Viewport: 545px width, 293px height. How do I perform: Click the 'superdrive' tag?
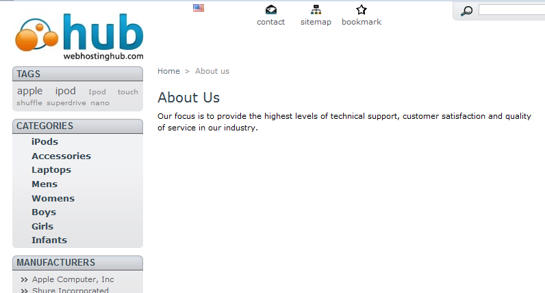click(66, 103)
